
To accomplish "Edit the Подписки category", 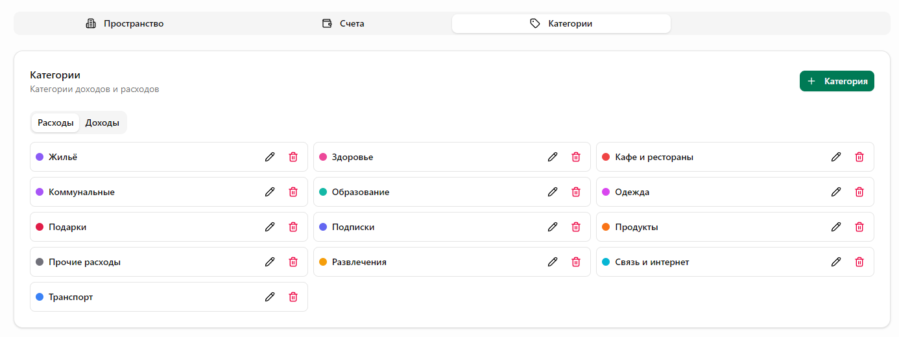I will (553, 227).
